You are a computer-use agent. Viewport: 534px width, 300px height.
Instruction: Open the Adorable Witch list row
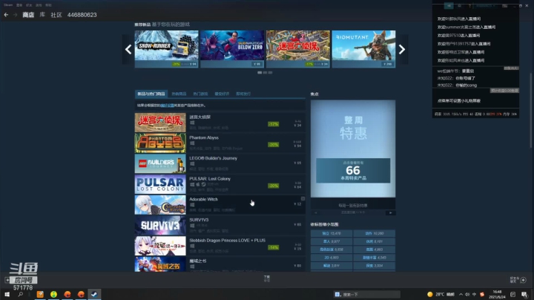pyautogui.click(x=220, y=204)
